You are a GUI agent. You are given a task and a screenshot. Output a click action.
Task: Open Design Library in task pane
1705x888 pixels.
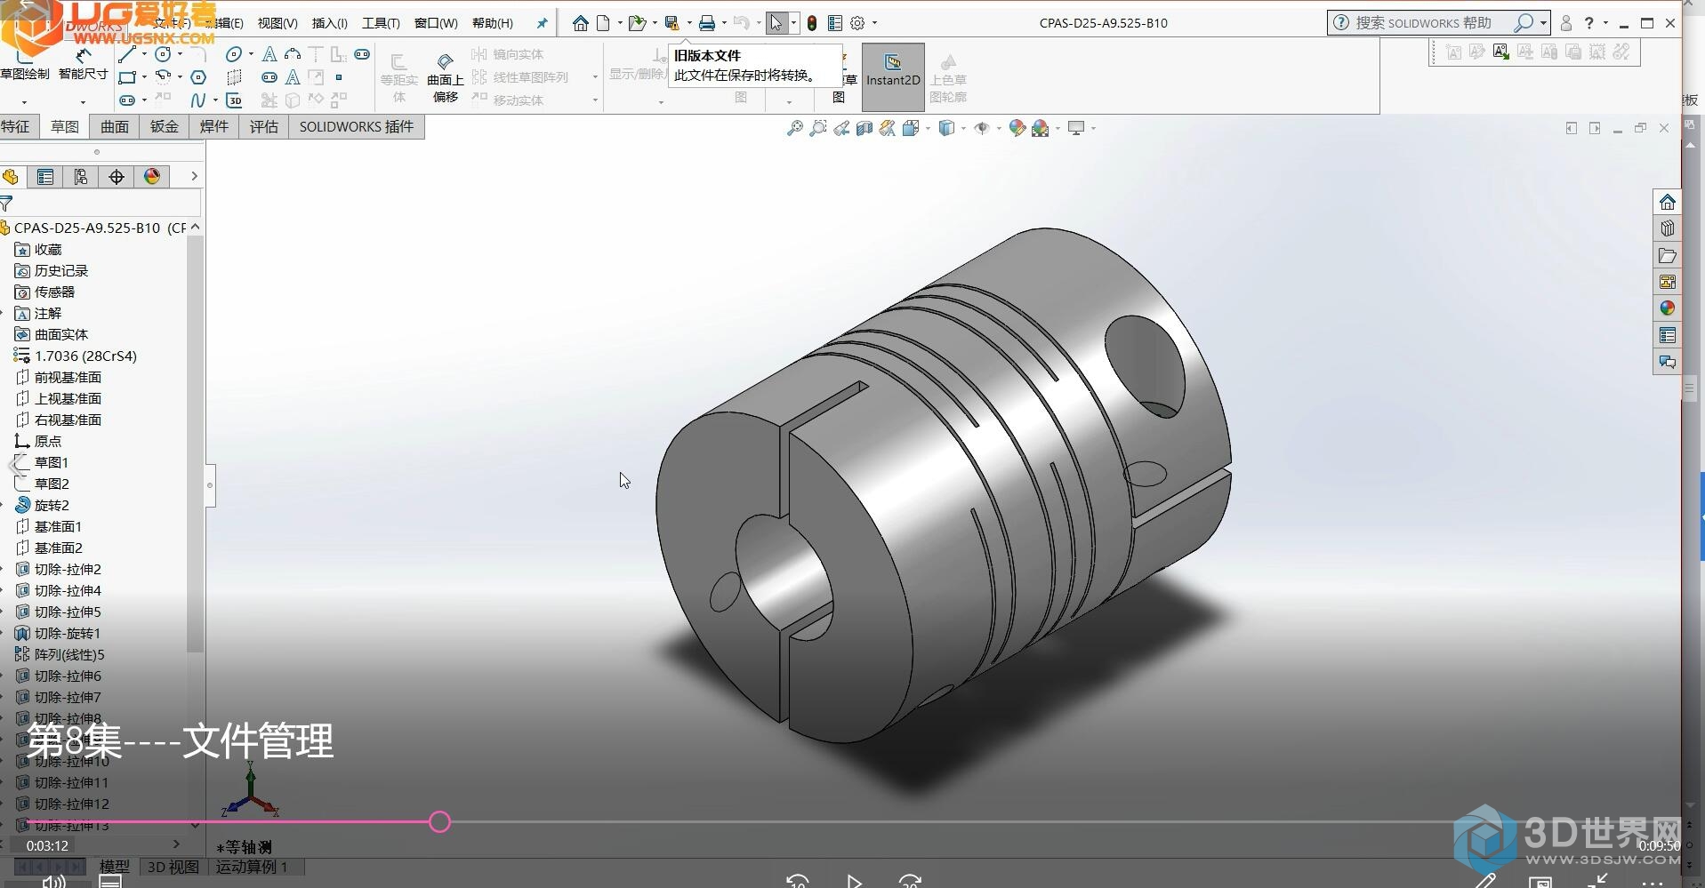(x=1668, y=228)
